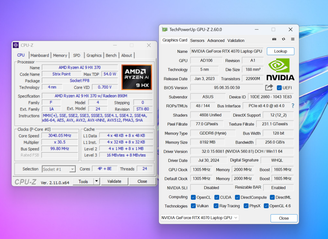Open the GPU selection dropdown in GPU-Z
Screen dimensions: 328x239
pos(200,218)
